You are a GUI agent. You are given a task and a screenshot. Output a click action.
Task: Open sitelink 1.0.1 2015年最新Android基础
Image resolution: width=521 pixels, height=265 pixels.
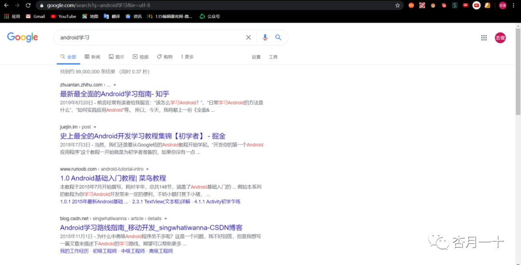point(94,202)
